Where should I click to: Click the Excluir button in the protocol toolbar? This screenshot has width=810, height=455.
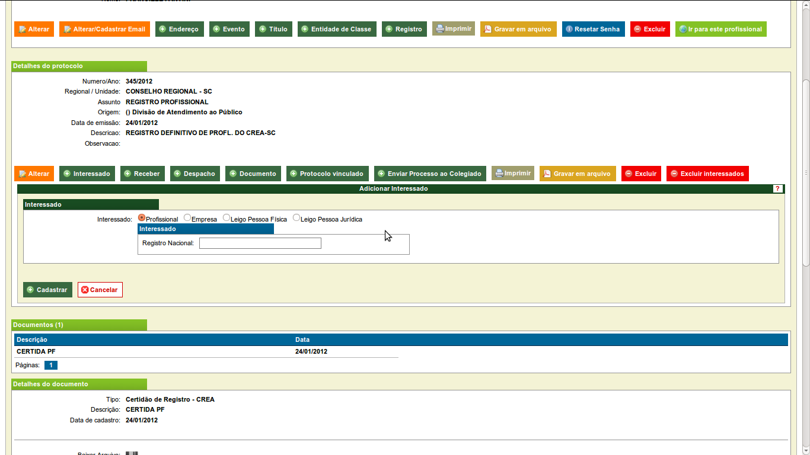coord(641,174)
